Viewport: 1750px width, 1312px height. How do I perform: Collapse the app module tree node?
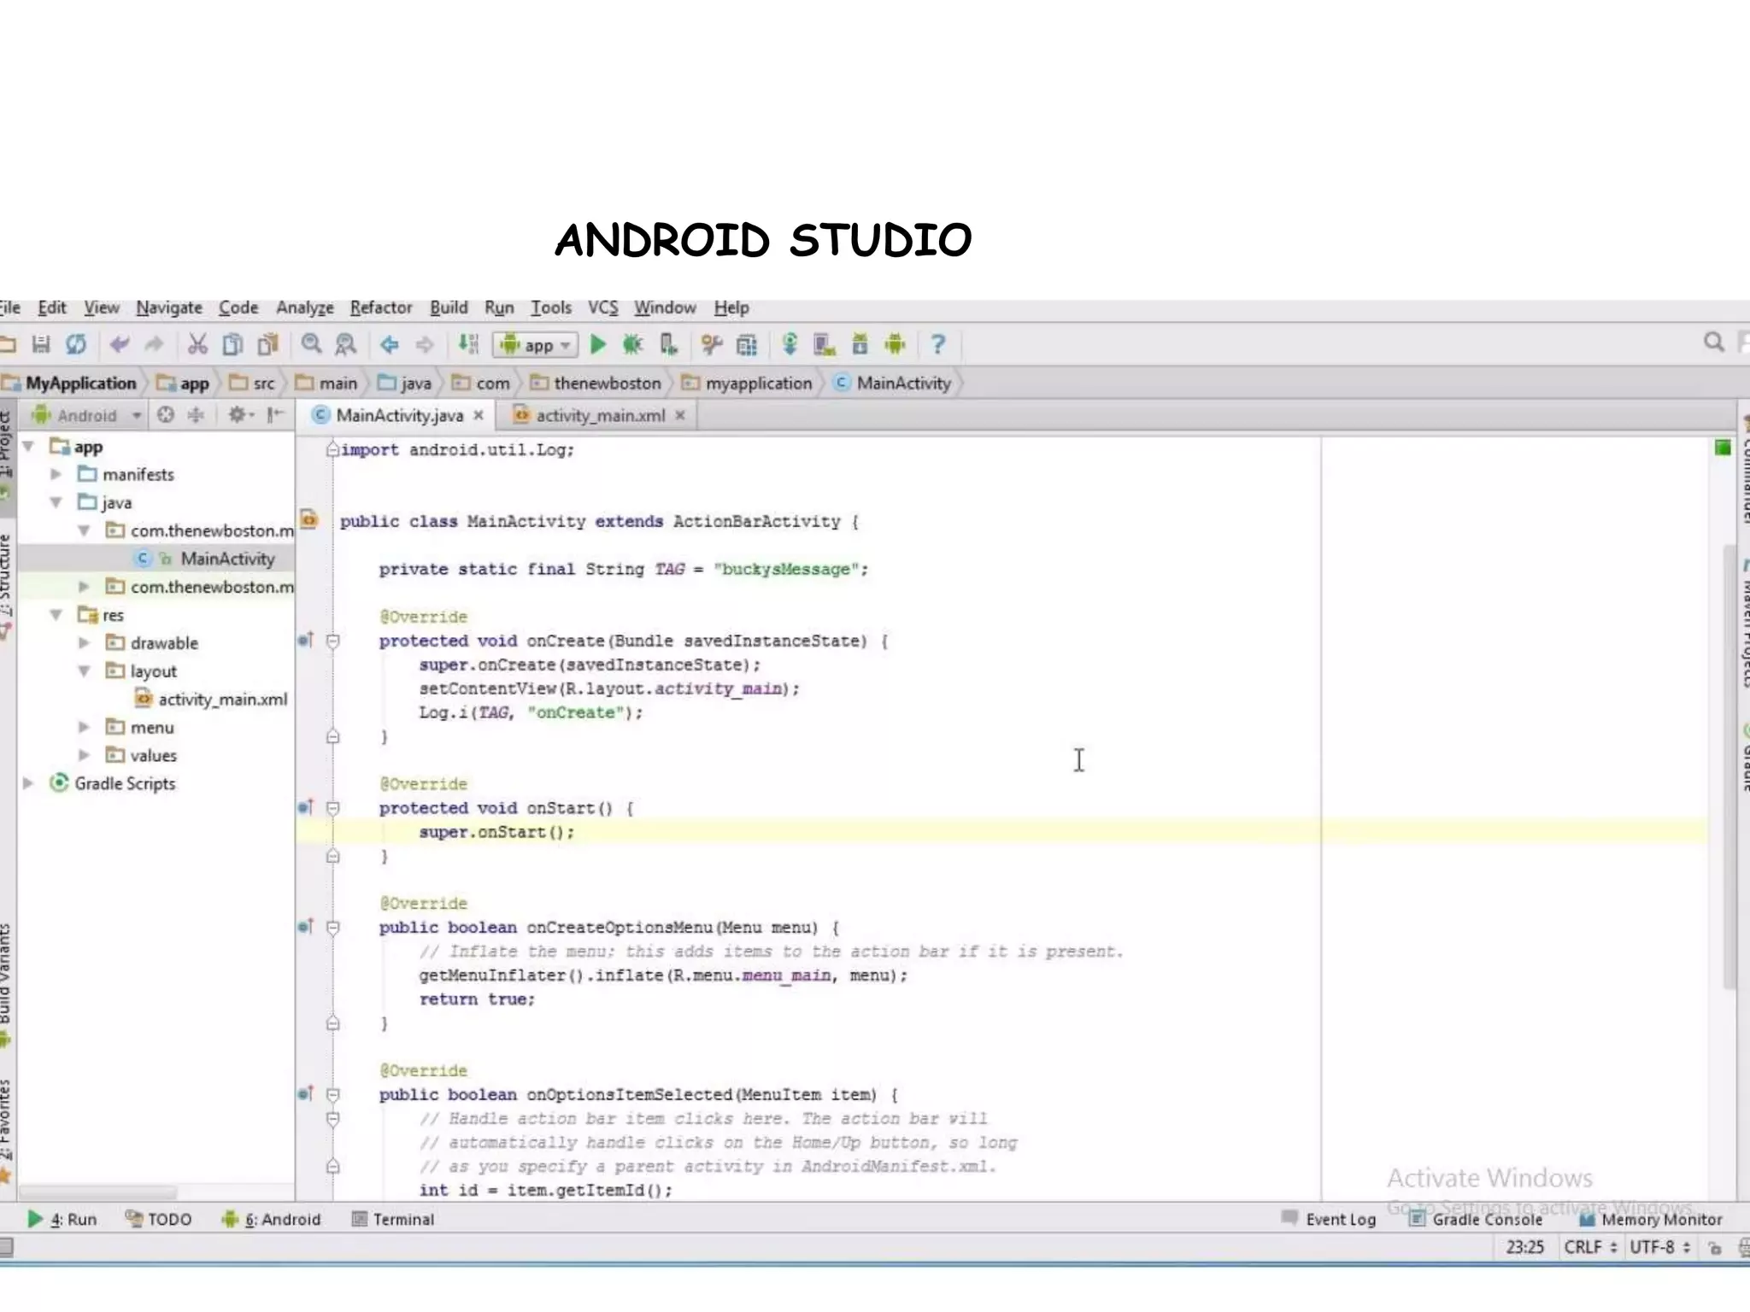click(28, 446)
